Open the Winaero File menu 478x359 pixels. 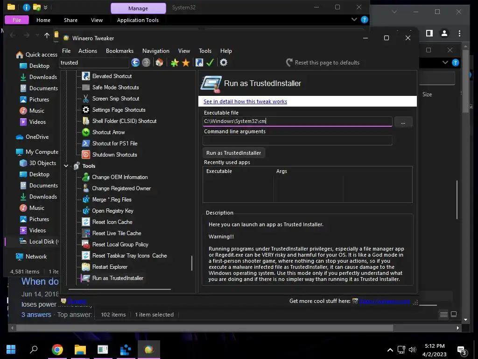(66, 51)
